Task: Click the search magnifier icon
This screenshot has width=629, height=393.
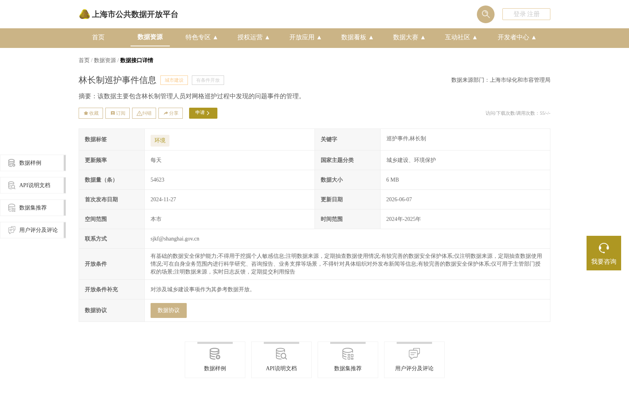Action: pos(486,14)
